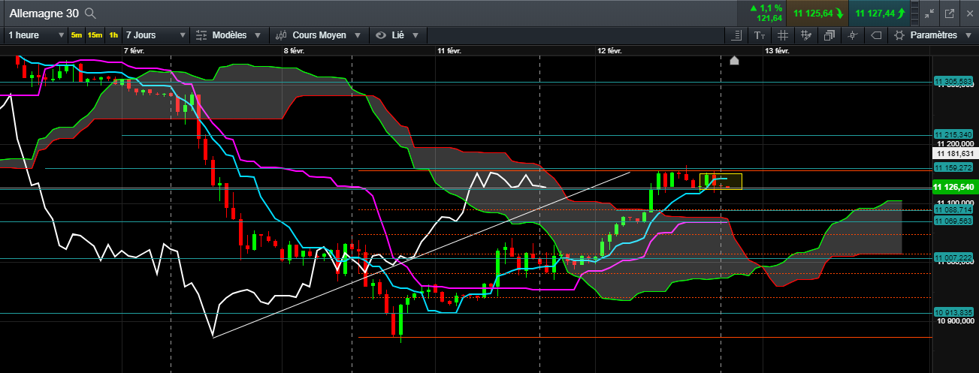Toggle the chart grid lines icon

coord(783,35)
